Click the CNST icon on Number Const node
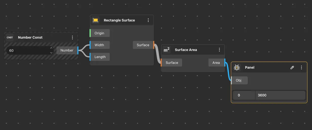312x130 pixels. (10, 37)
